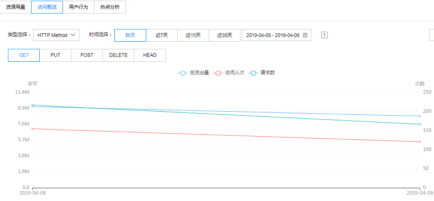The height and width of the screenshot is (201, 434).
Task: Open the calendar icon in date range
Action: [305, 35]
